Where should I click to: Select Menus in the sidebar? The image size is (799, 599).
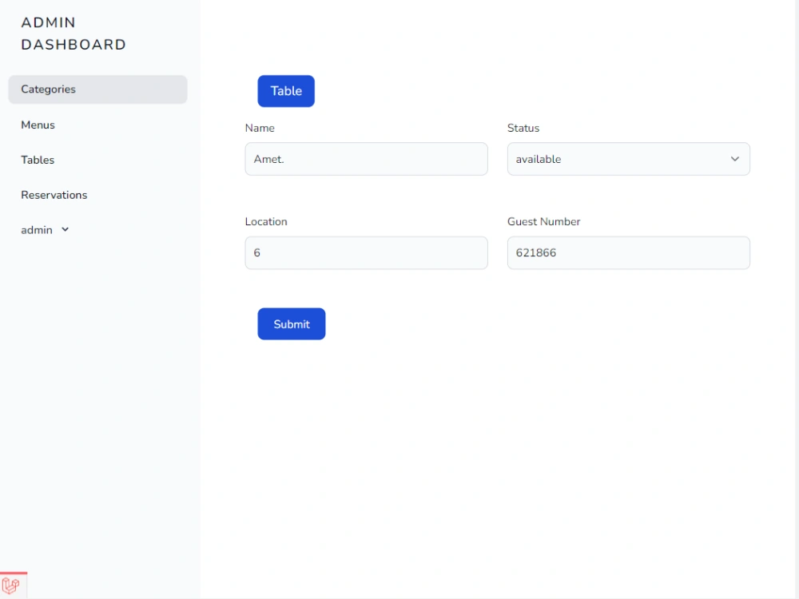pyautogui.click(x=38, y=125)
